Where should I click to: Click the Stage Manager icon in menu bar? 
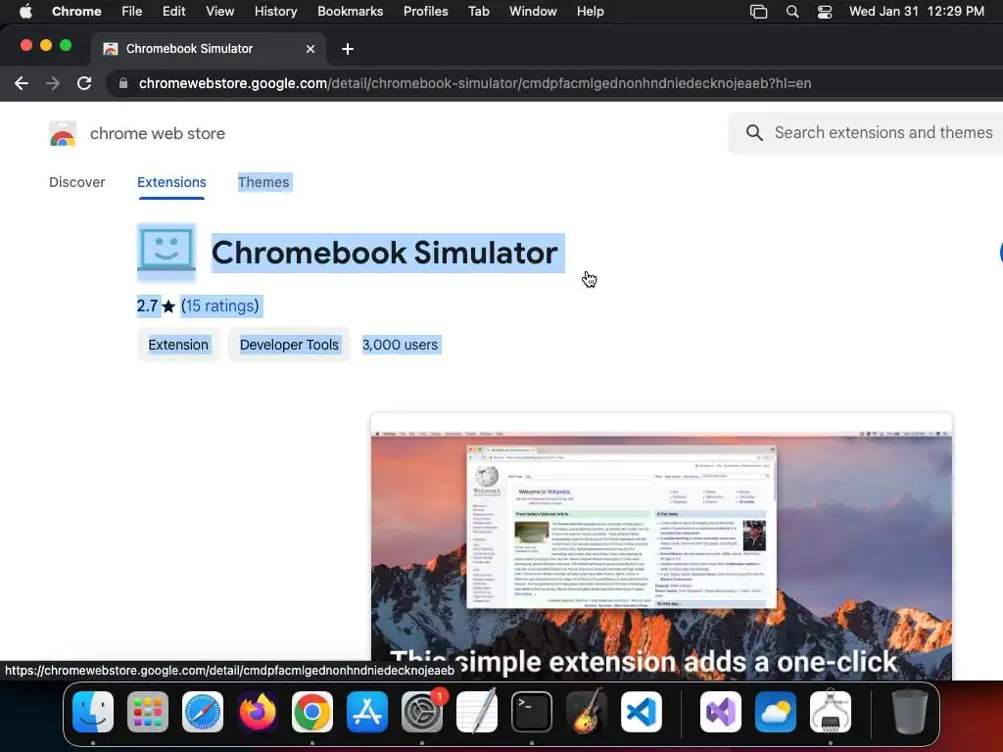(x=759, y=12)
